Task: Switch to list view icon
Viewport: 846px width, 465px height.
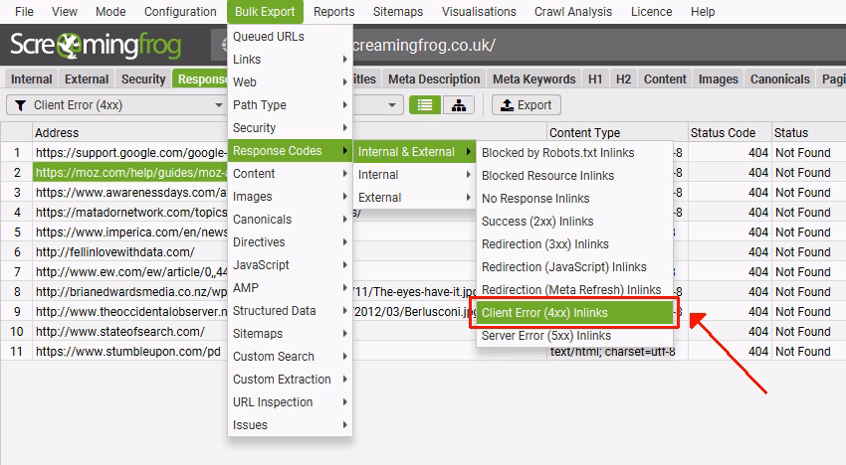Action: click(x=425, y=104)
